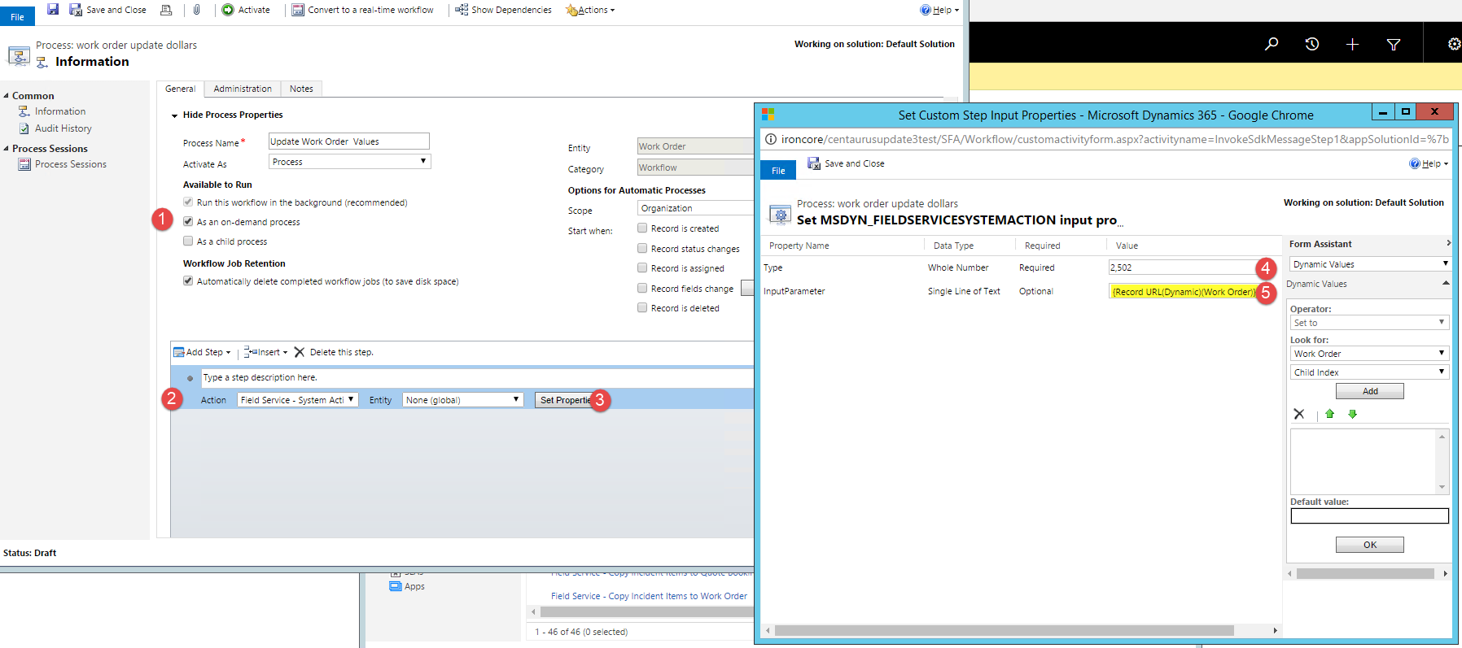The height and width of the screenshot is (648, 1462).
Task: Click the Save disk icon in toolbar
Action: 53,10
